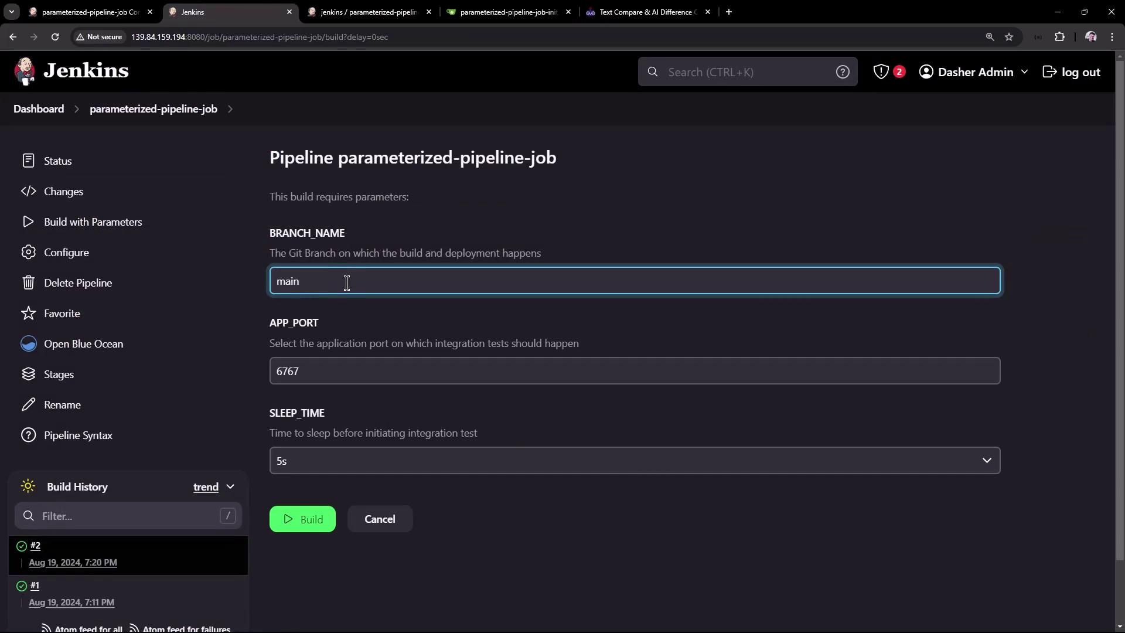This screenshot has width=1125, height=633.
Task: Click the Cancel button
Action: (380, 519)
